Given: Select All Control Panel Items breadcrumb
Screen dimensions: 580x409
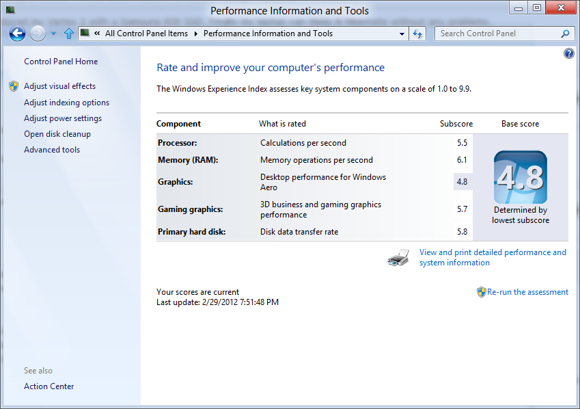Looking at the screenshot, I should (x=146, y=34).
